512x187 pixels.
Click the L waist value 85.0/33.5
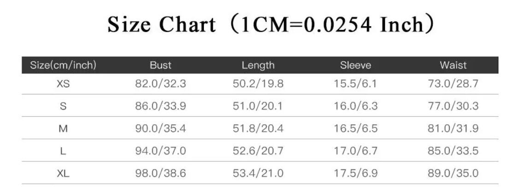[453, 151]
